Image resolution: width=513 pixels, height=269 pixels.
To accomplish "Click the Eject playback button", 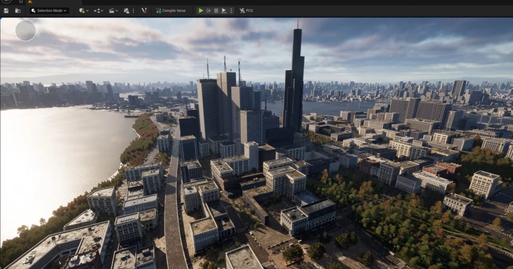I will click(x=224, y=11).
